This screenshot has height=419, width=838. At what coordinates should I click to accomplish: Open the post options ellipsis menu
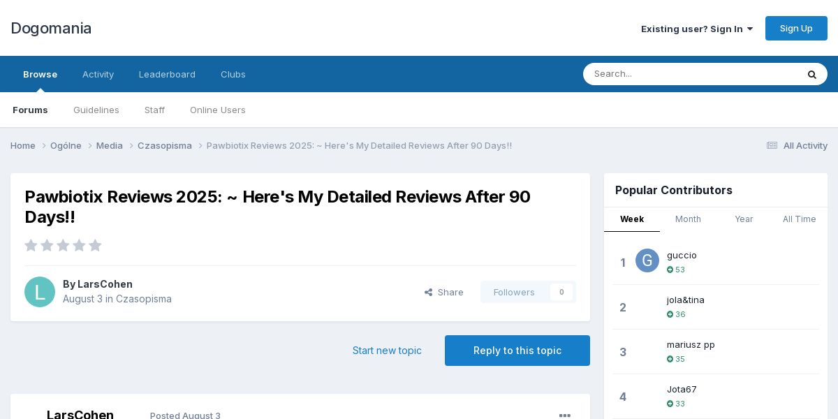565,416
